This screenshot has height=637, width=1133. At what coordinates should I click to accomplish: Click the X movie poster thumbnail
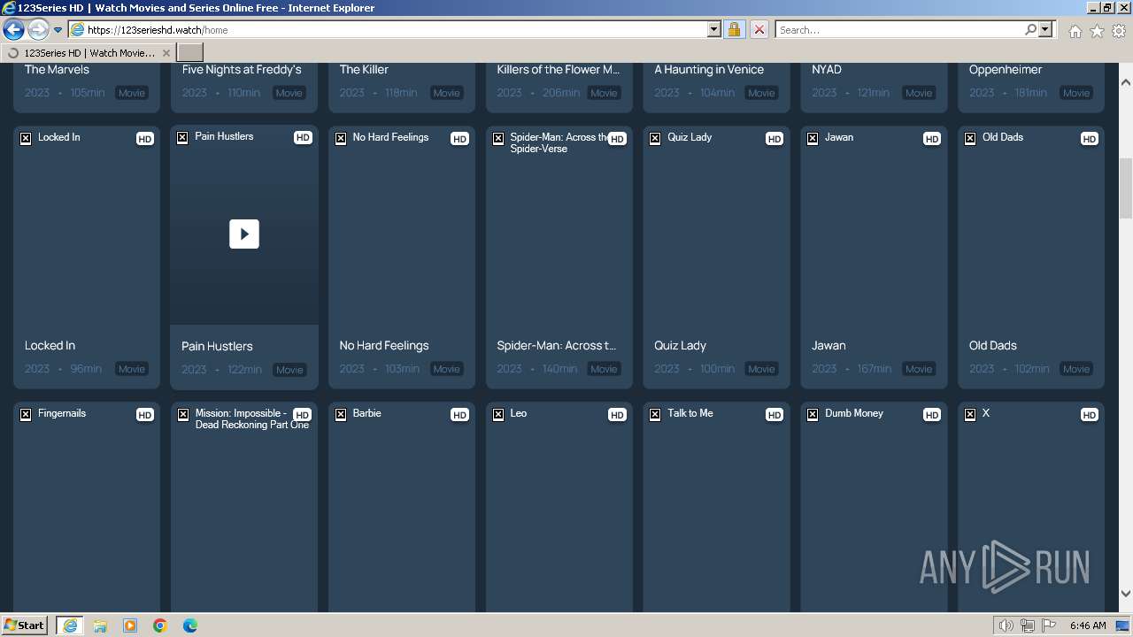[1031, 506]
